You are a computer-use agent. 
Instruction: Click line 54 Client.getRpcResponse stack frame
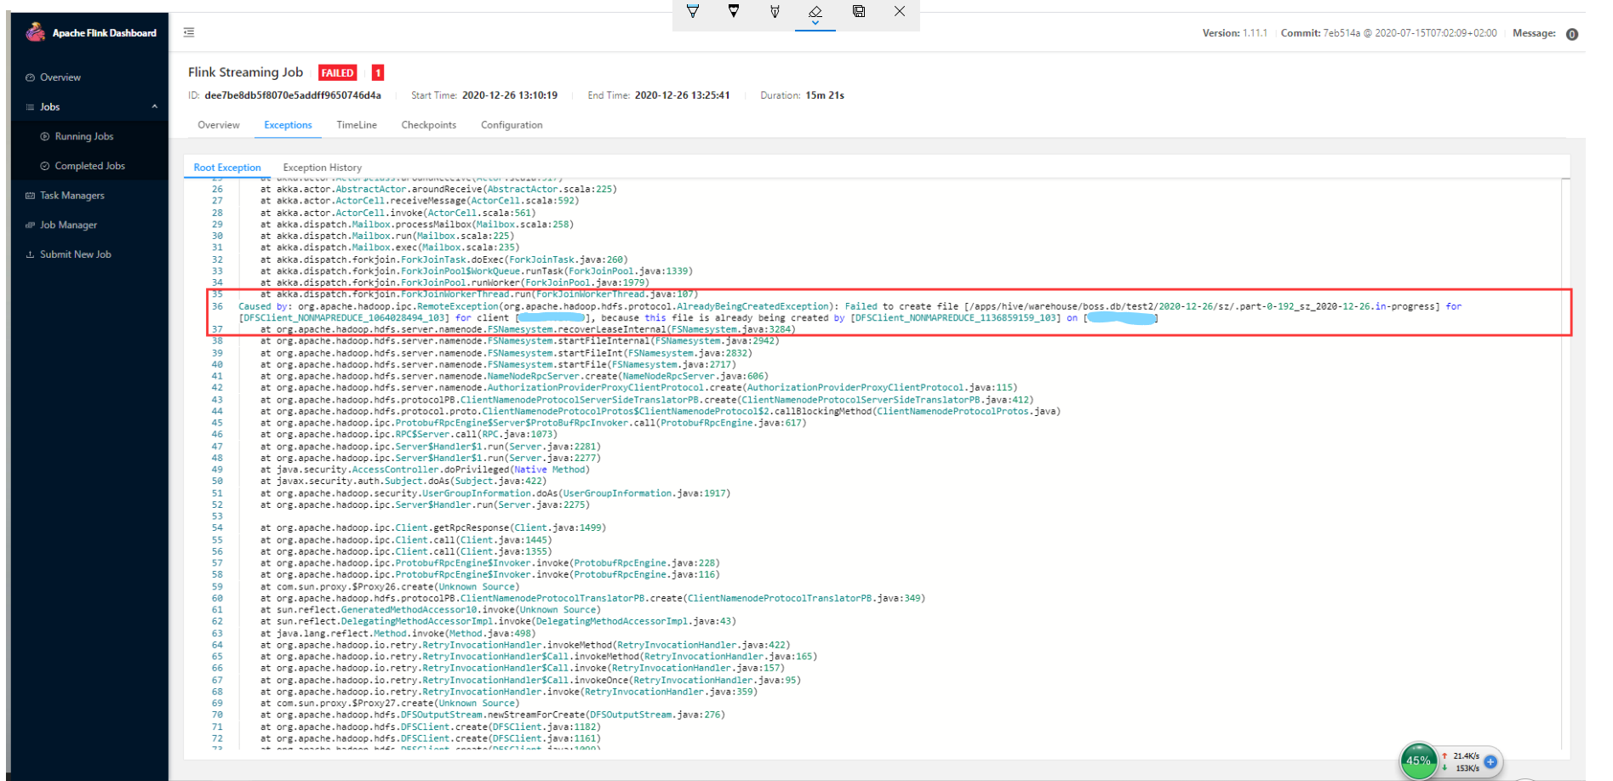[433, 528]
